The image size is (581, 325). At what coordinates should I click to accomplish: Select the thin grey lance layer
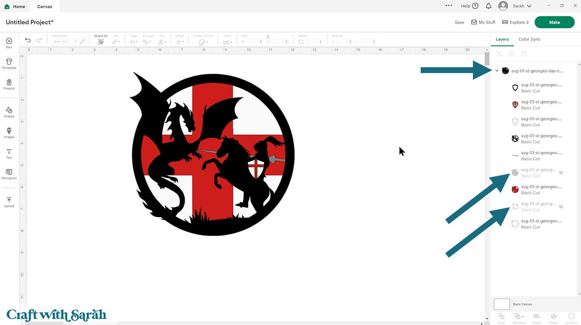click(538, 156)
